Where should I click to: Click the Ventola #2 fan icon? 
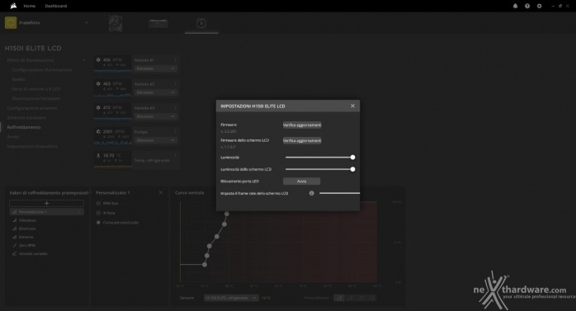click(x=98, y=83)
